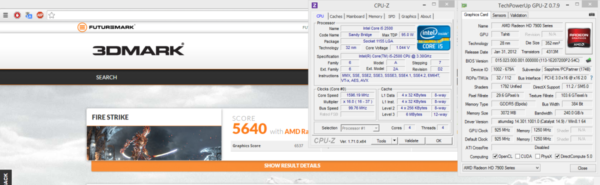The height and width of the screenshot is (185, 600).
Task: Click the Validate button in CPU-Z
Action: [411, 141]
